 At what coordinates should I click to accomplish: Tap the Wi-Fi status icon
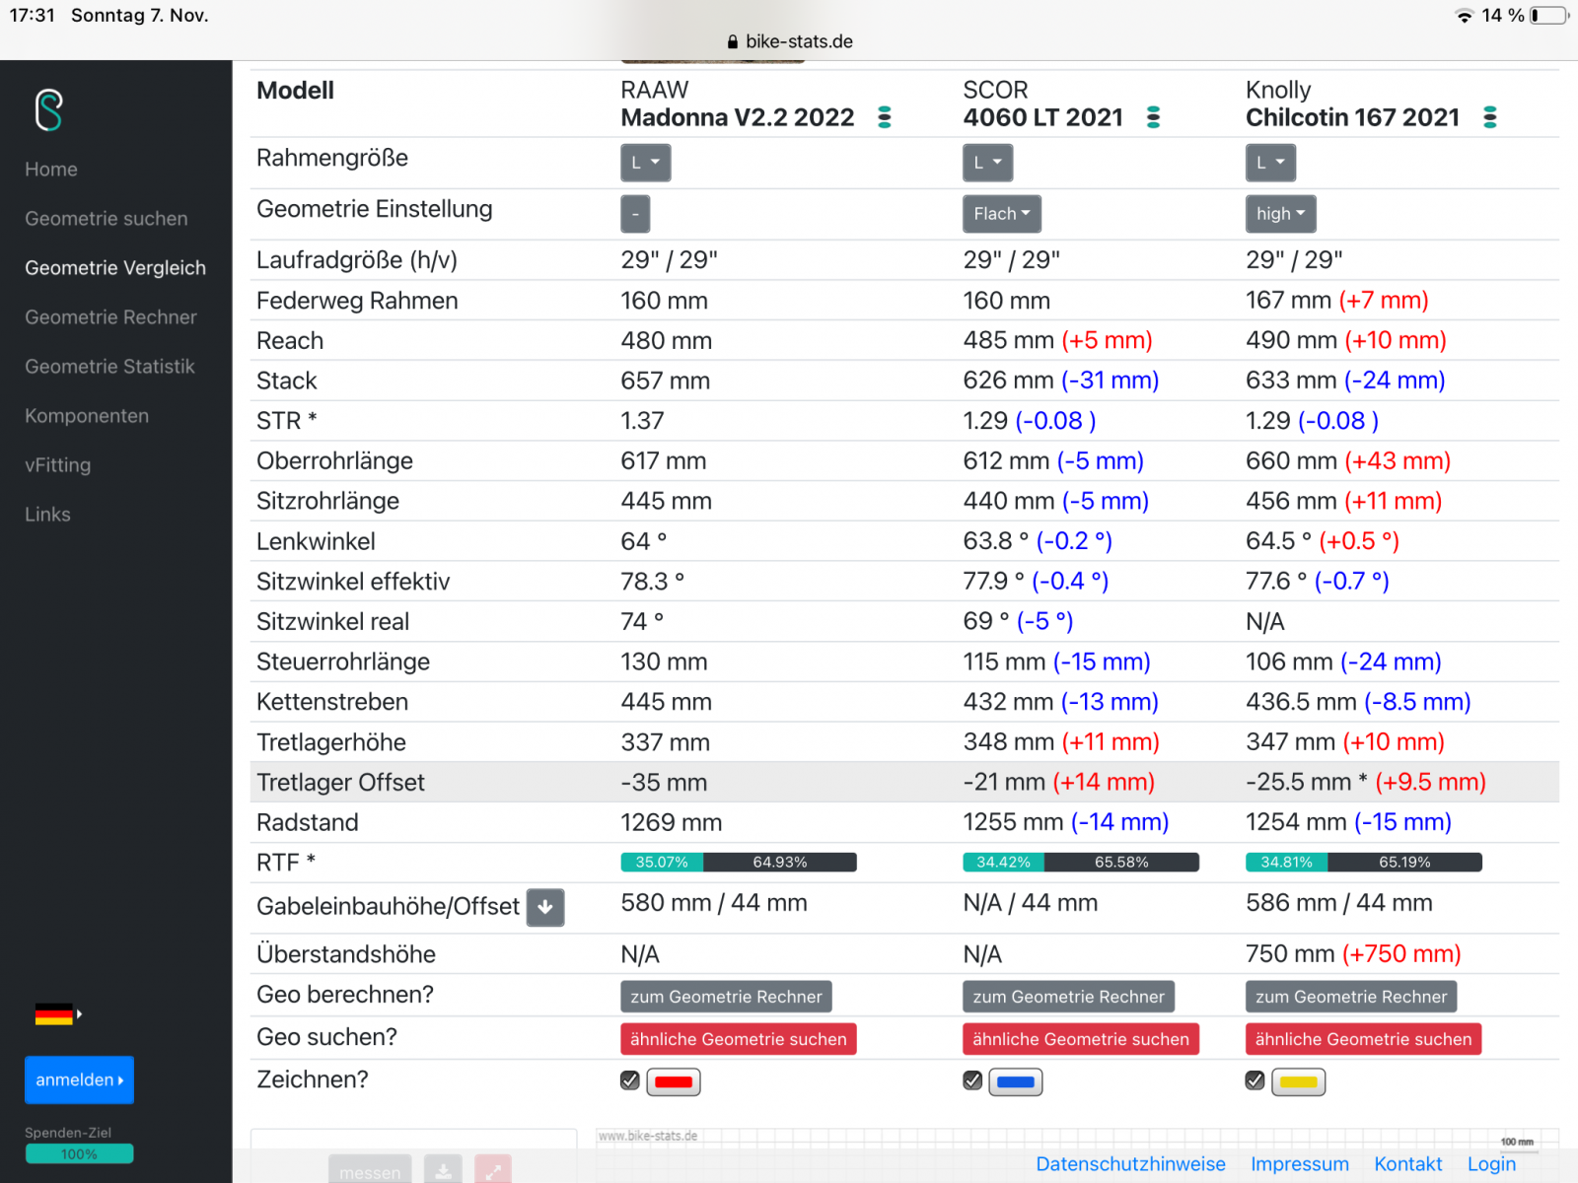coord(1464,16)
